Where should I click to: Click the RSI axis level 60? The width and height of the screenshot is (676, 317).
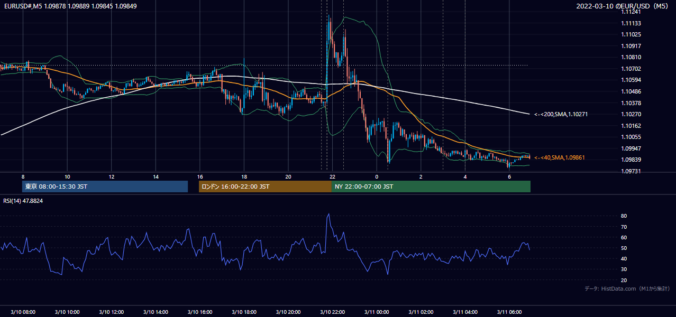click(624, 237)
